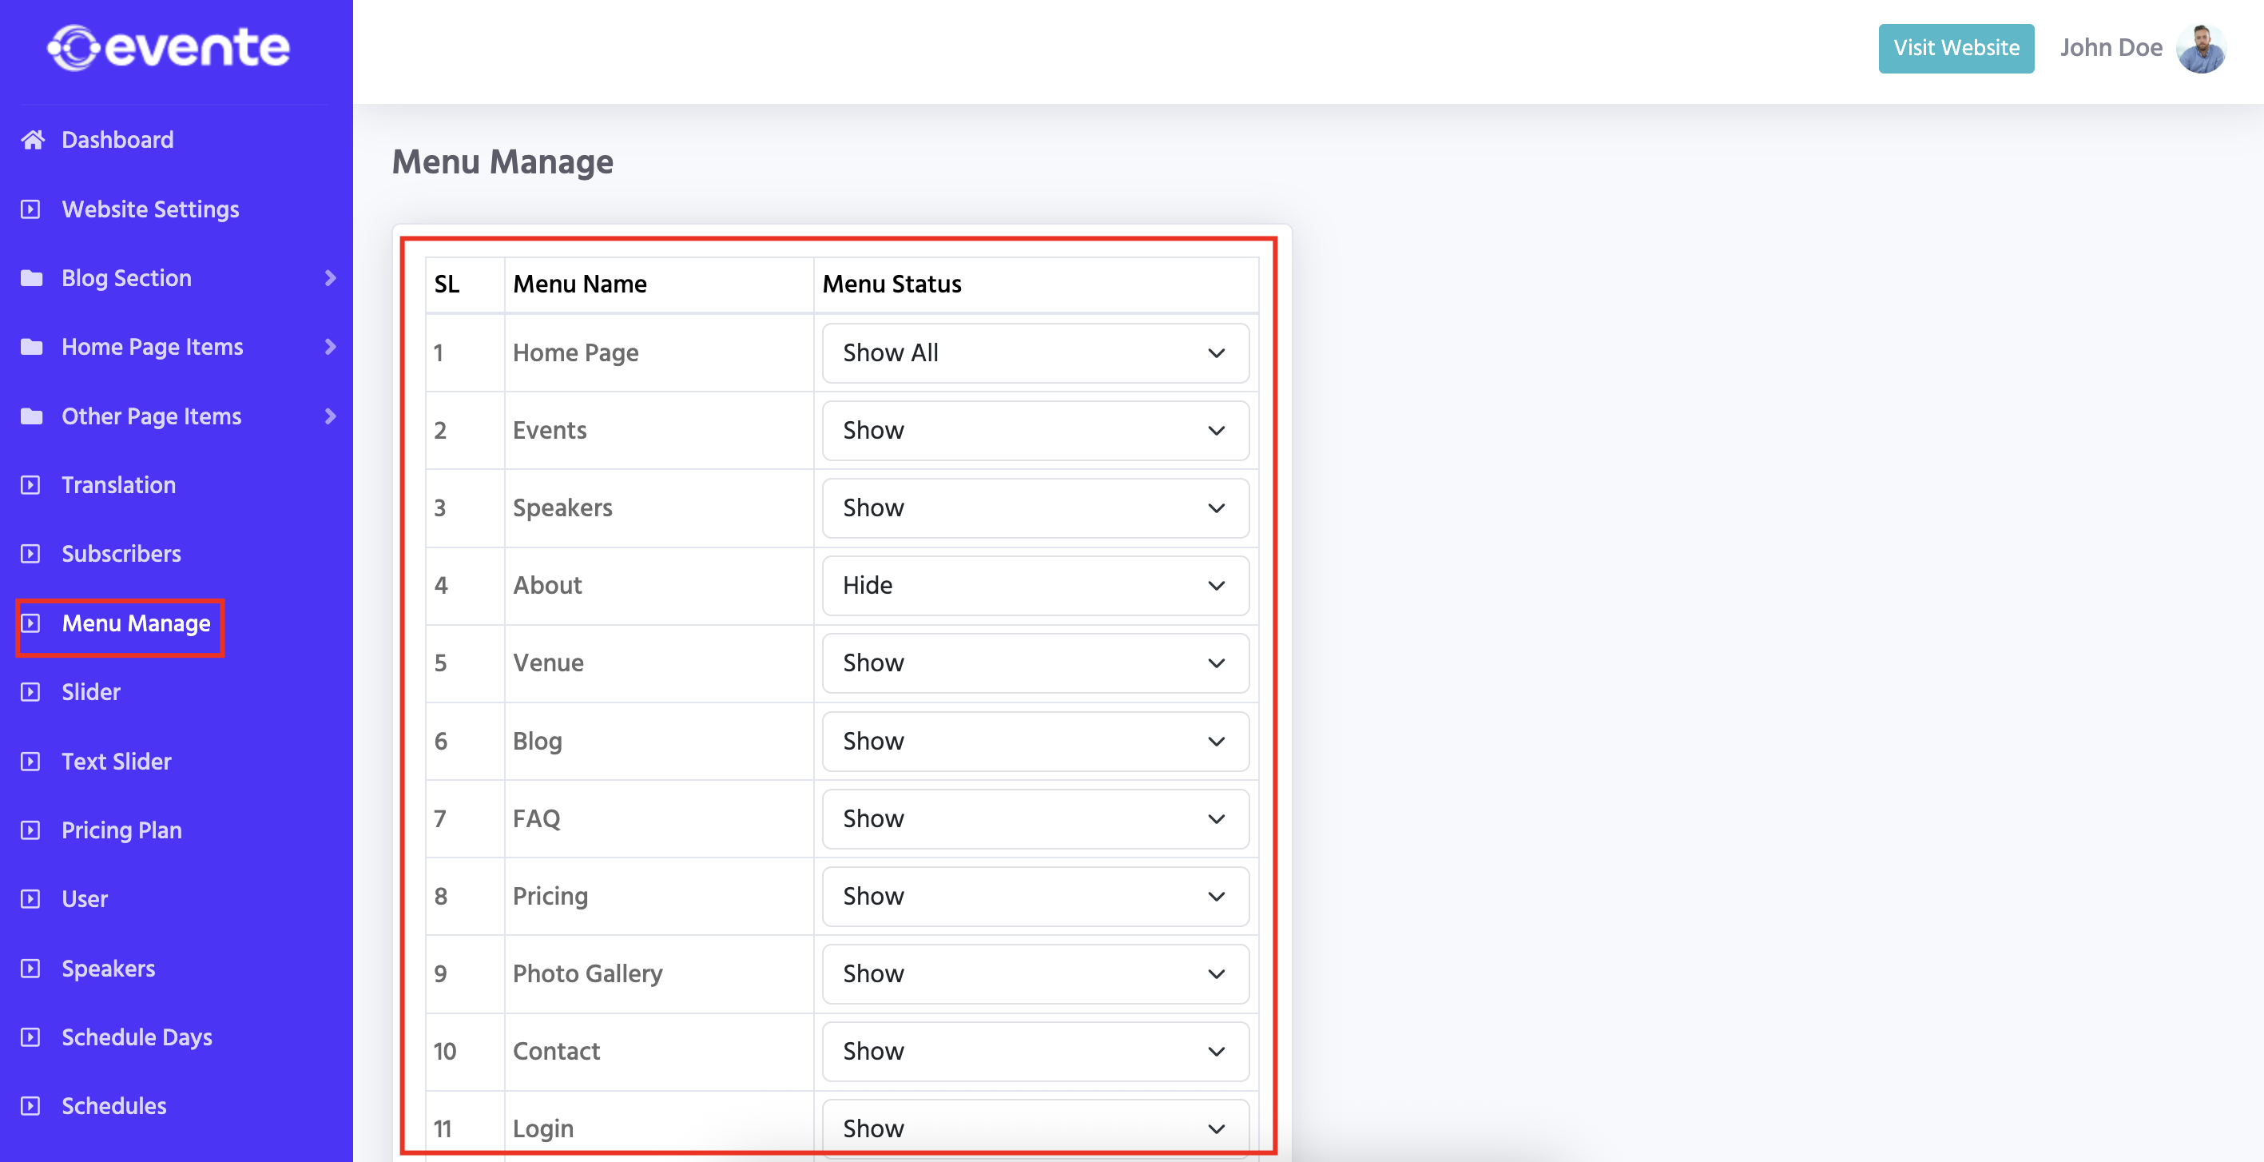Viewport: 2264px width, 1162px height.
Task: Open the About menu status dropdown
Action: click(1035, 585)
